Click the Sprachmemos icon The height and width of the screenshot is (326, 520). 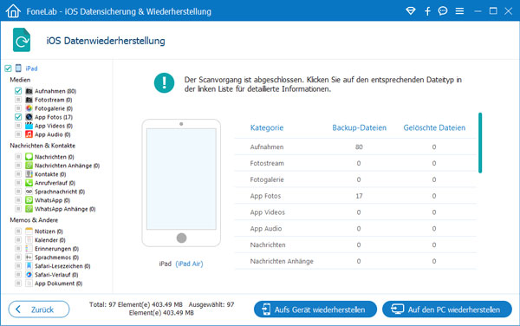[x=29, y=257]
